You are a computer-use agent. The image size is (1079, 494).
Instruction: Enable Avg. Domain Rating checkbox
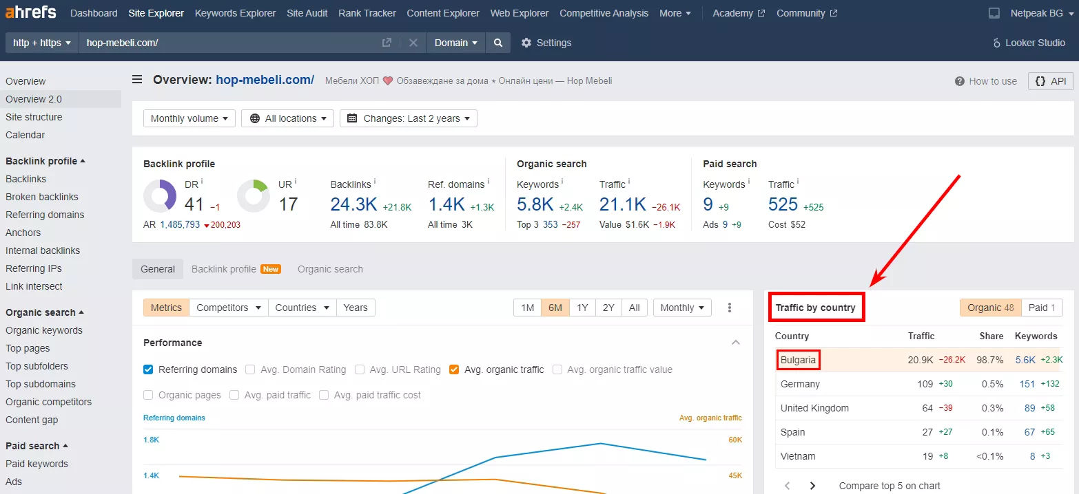pyautogui.click(x=250, y=369)
